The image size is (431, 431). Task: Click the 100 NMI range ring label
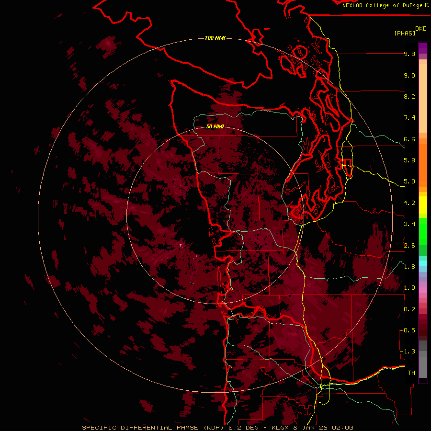tap(215, 38)
